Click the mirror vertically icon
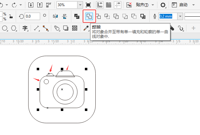This screenshot has width=200, height=135. click(x=65, y=16)
